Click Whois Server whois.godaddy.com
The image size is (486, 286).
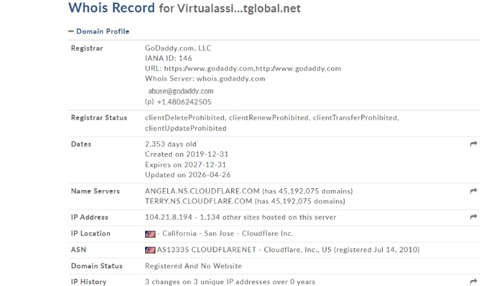click(x=205, y=79)
